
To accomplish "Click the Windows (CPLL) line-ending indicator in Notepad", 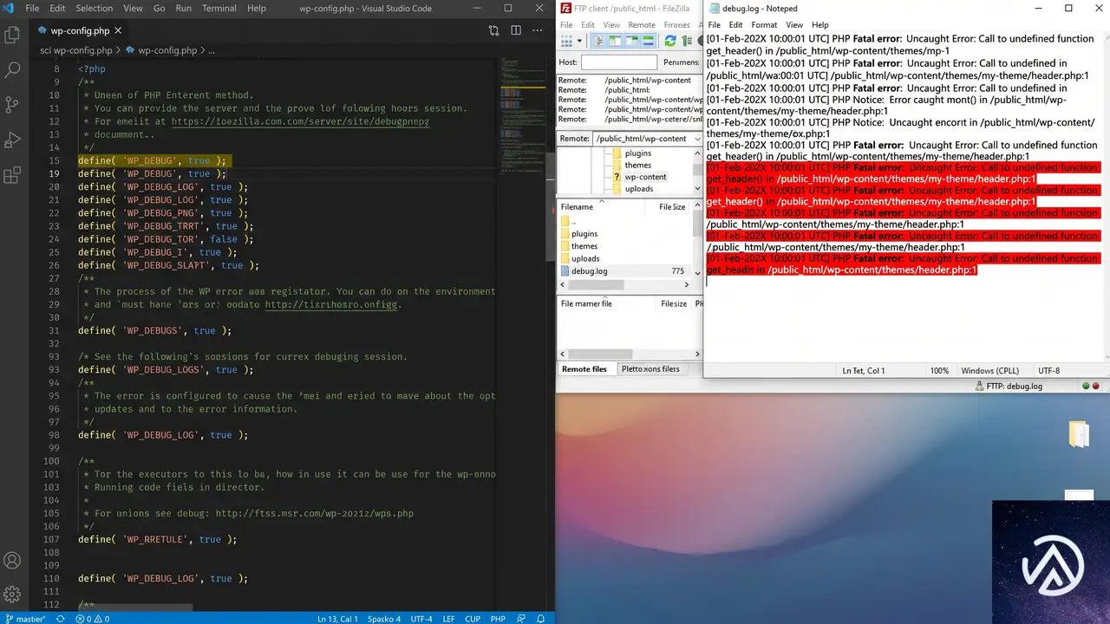I will [x=989, y=371].
